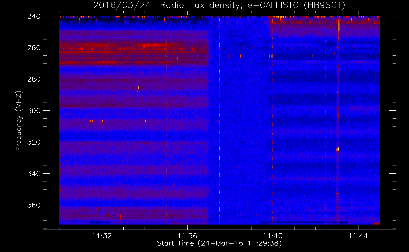
Task: Click the small orange spot near 285 MHz
Action: click(138, 88)
